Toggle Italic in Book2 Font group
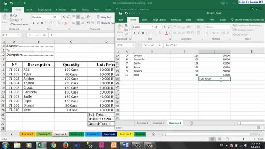The width and height of the screenshot is (265, 149). tap(139, 33)
